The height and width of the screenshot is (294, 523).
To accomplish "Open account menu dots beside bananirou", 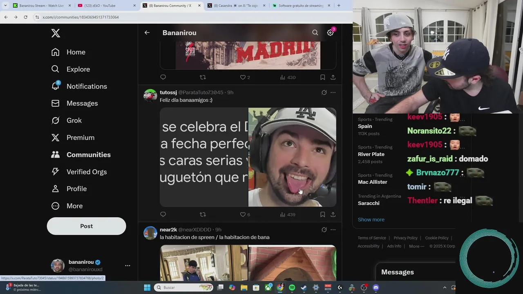I will click(x=127, y=265).
